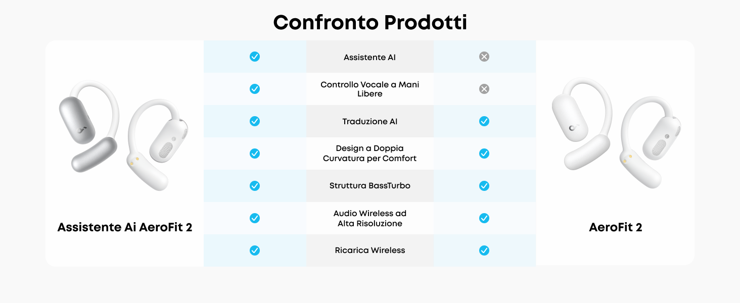Screen dimensions: 740x303
Task: Click the right checkmark for Audio Wireless ad Alta Risoluzione
Action: pyautogui.click(x=484, y=218)
